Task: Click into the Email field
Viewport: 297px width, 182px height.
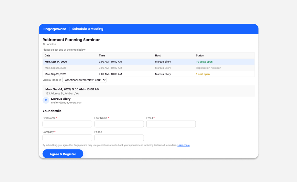Action: click(x=171, y=124)
